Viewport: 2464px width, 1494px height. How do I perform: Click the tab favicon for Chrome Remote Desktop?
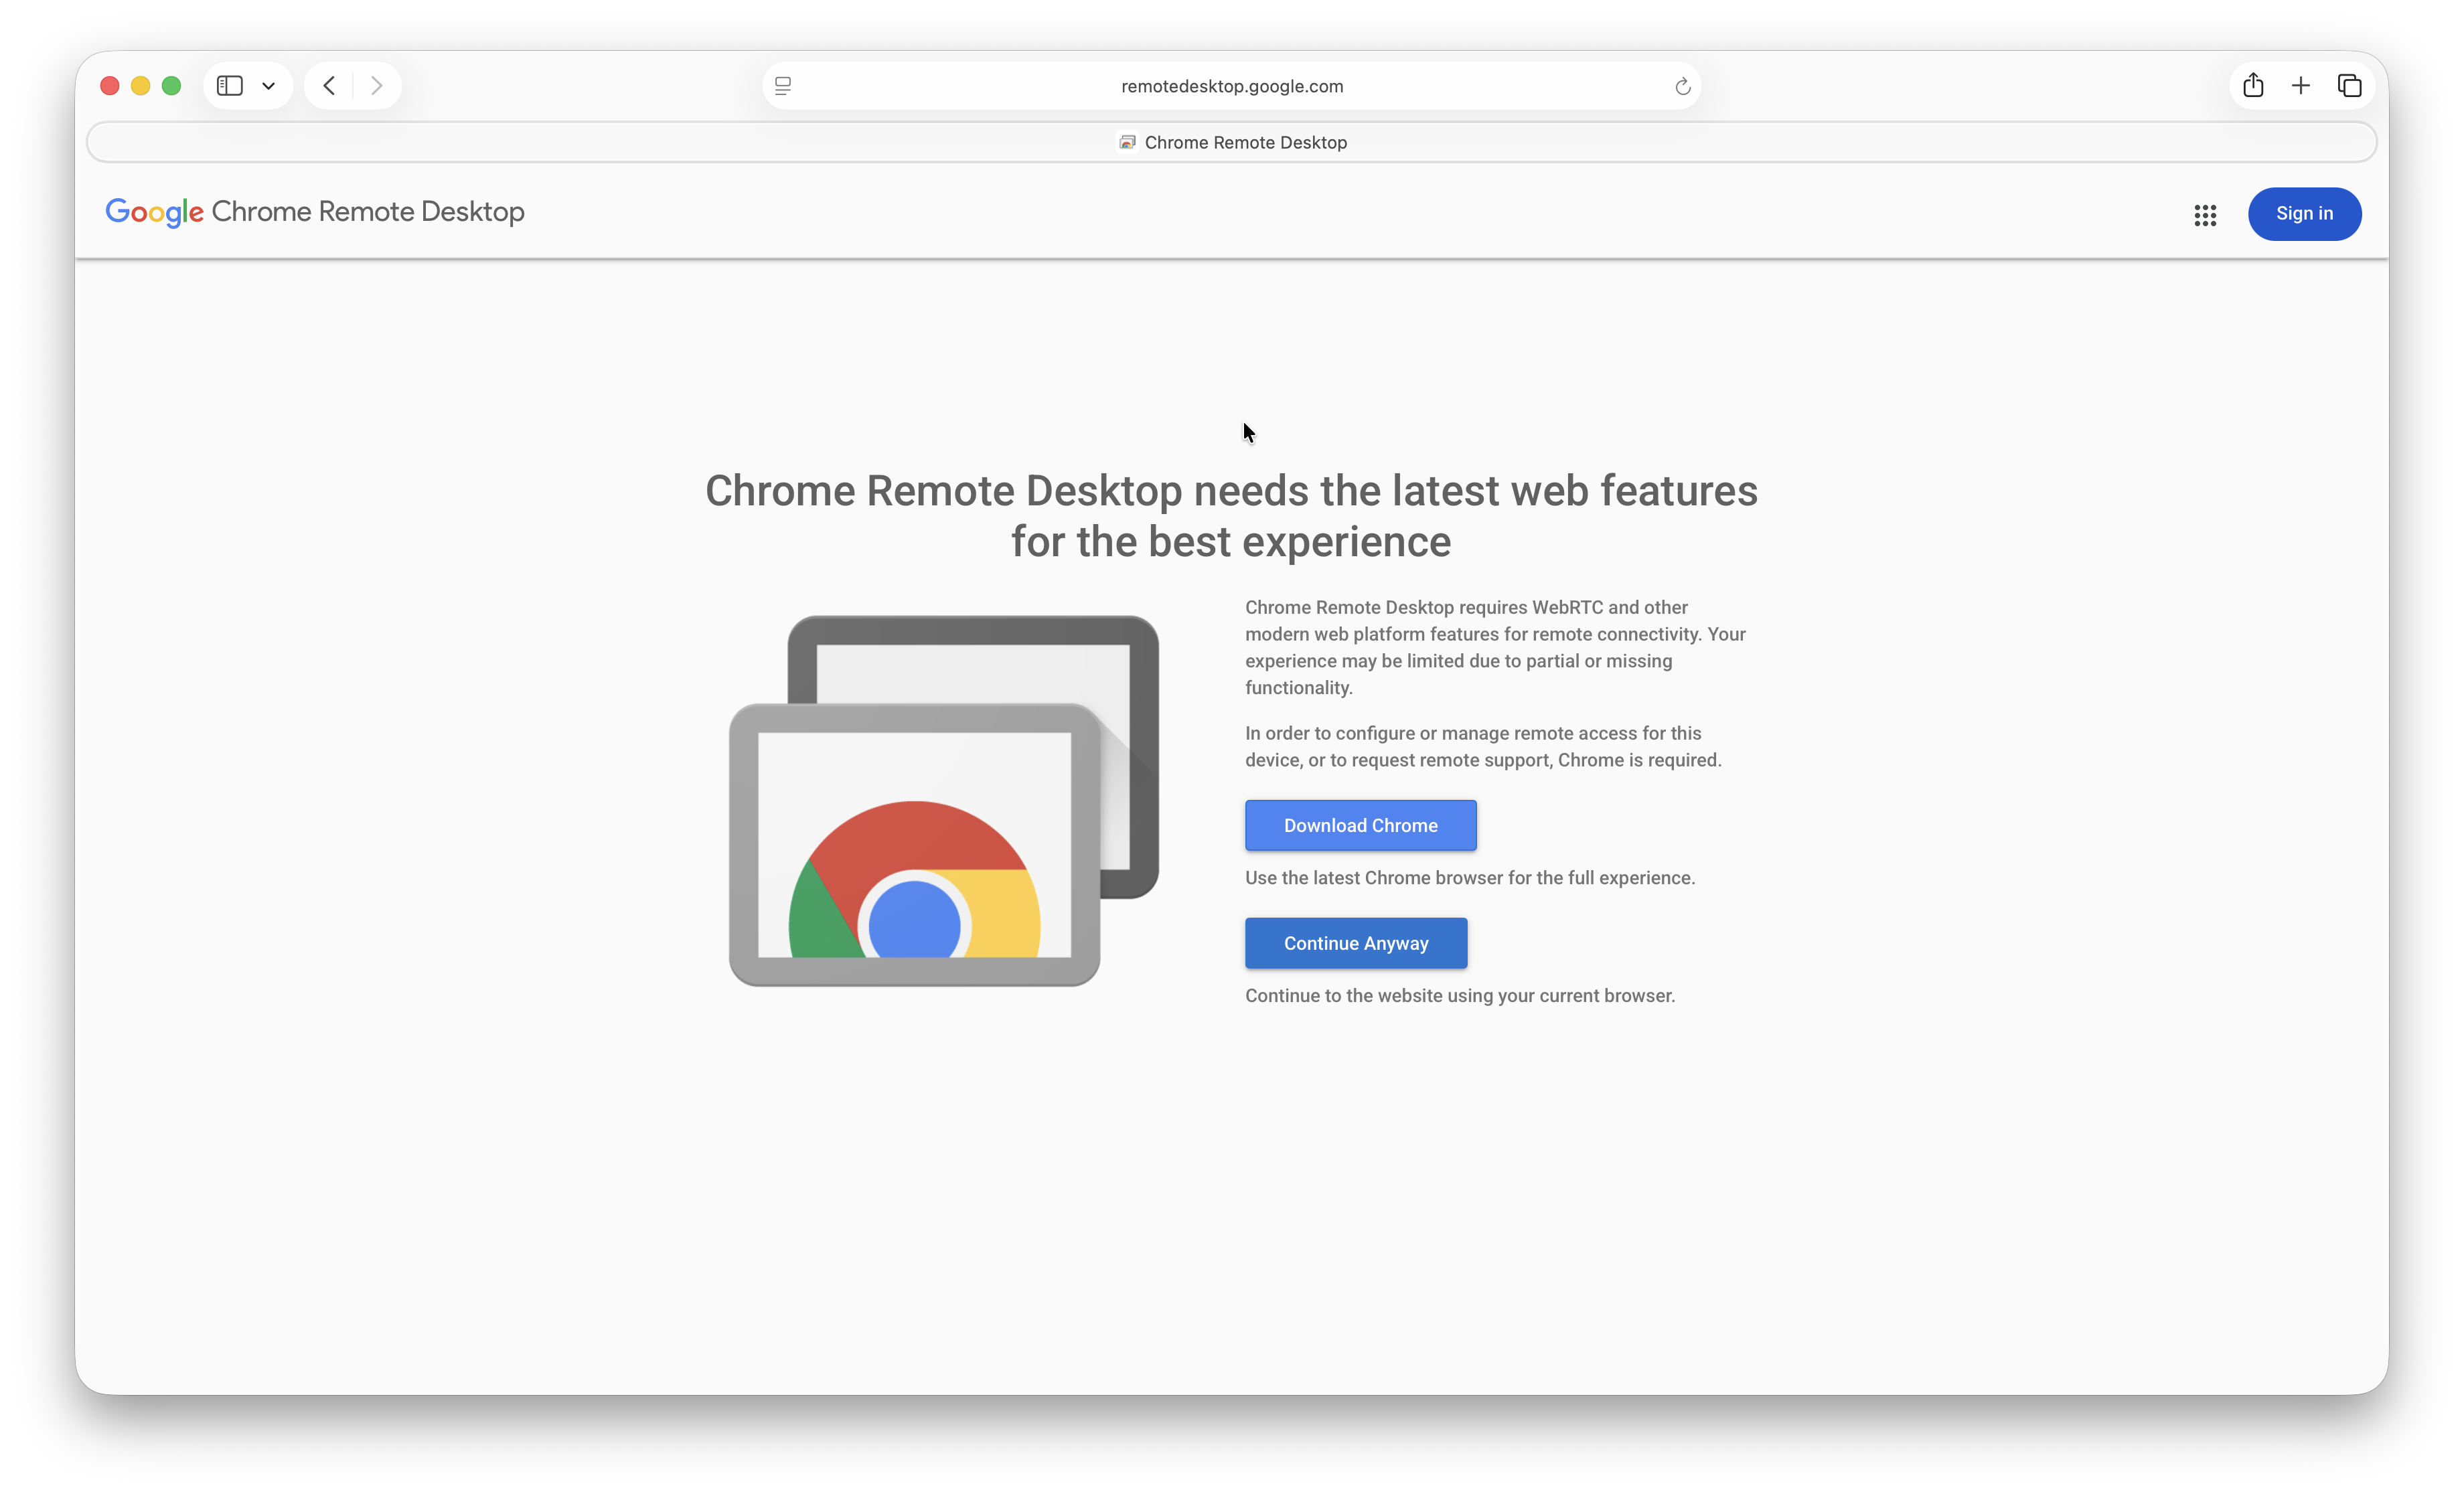[1127, 142]
